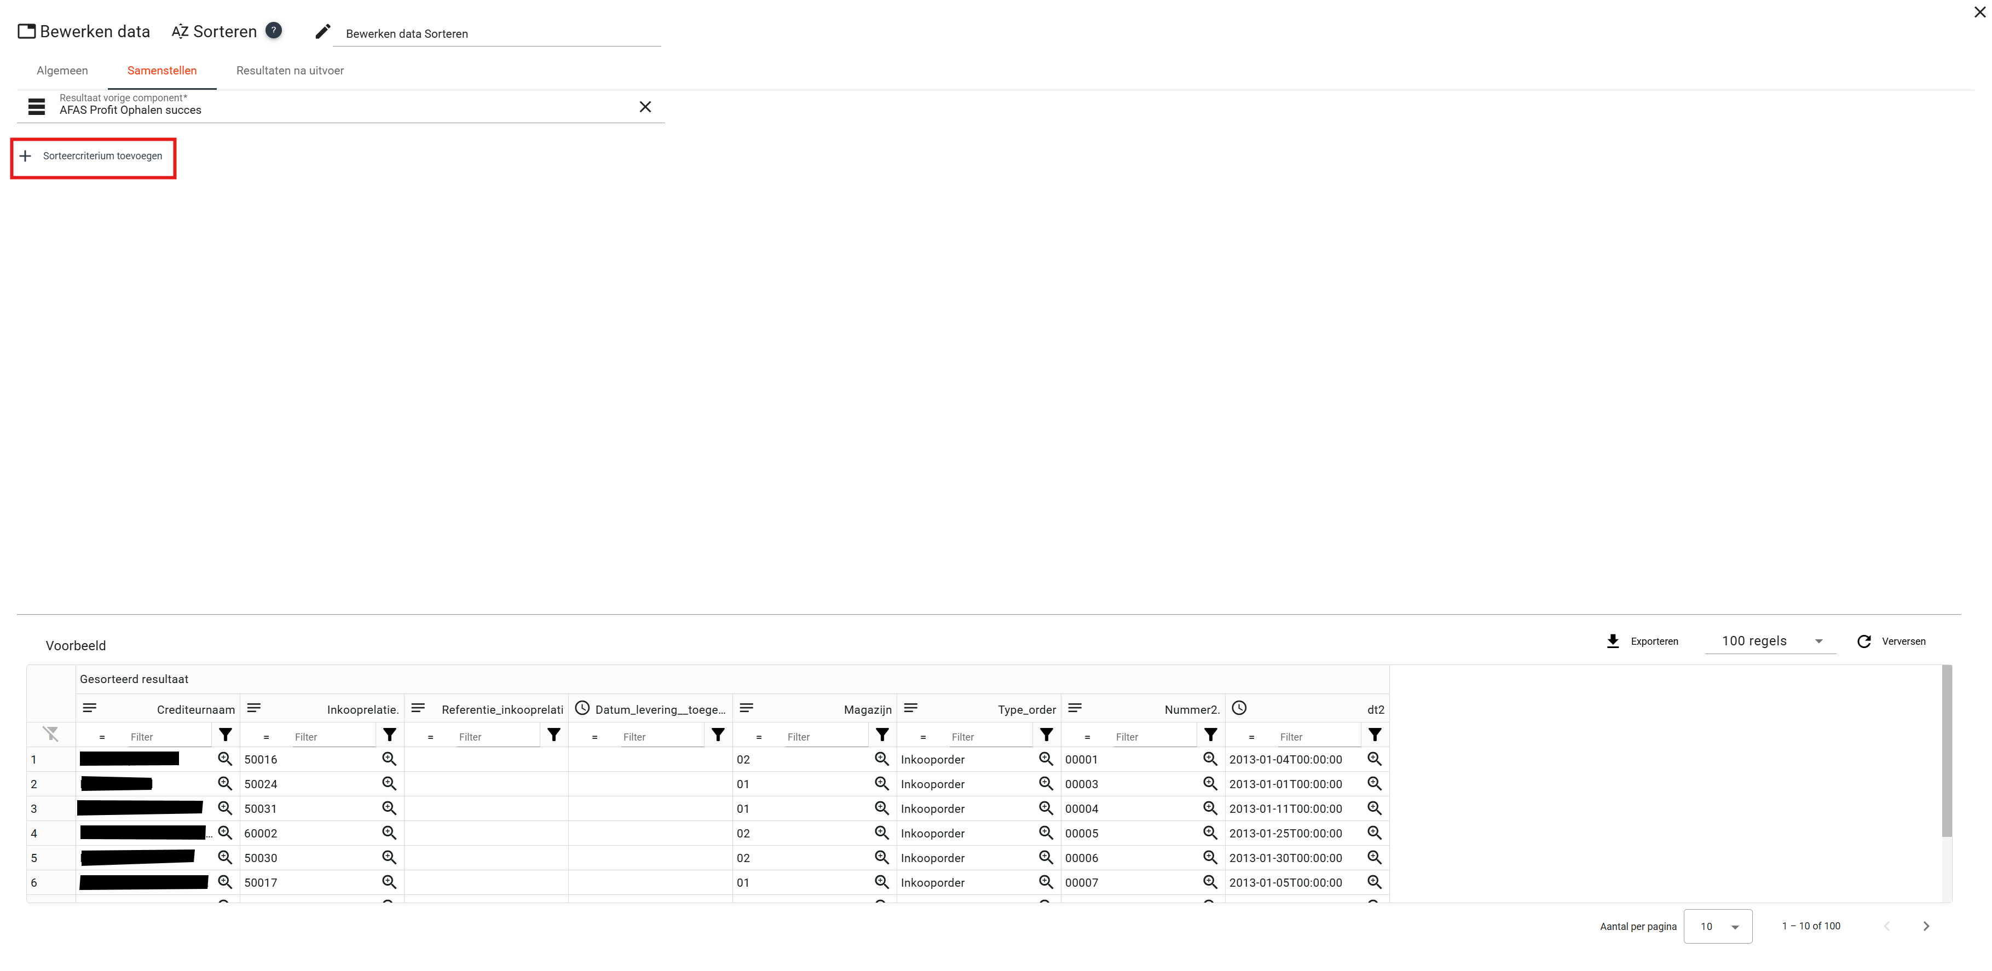Click filter funnel for Magazijn column

pyautogui.click(x=881, y=735)
